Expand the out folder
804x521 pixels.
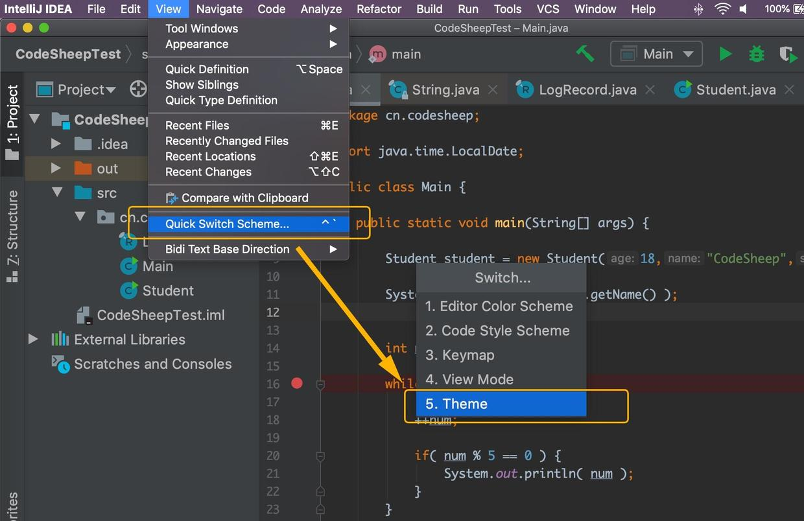(x=56, y=168)
